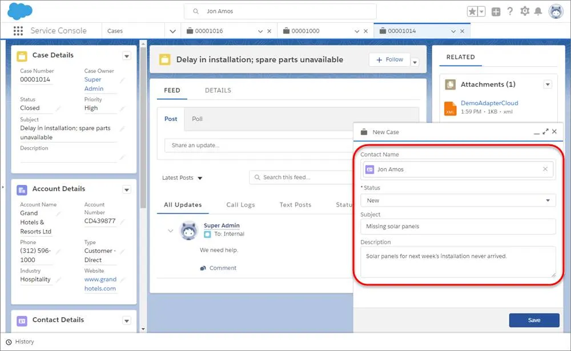The width and height of the screenshot is (571, 351).
Task: Open the 00001016 tab options chevron
Action: (x=260, y=31)
